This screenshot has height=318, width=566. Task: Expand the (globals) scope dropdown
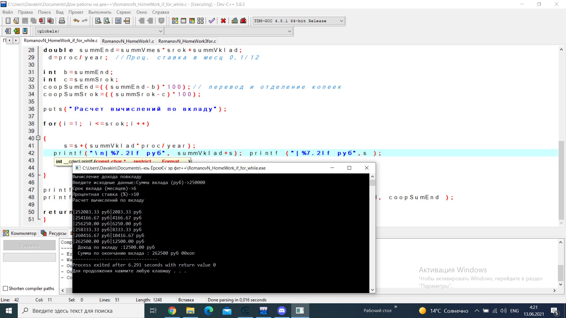coord(160,31)
